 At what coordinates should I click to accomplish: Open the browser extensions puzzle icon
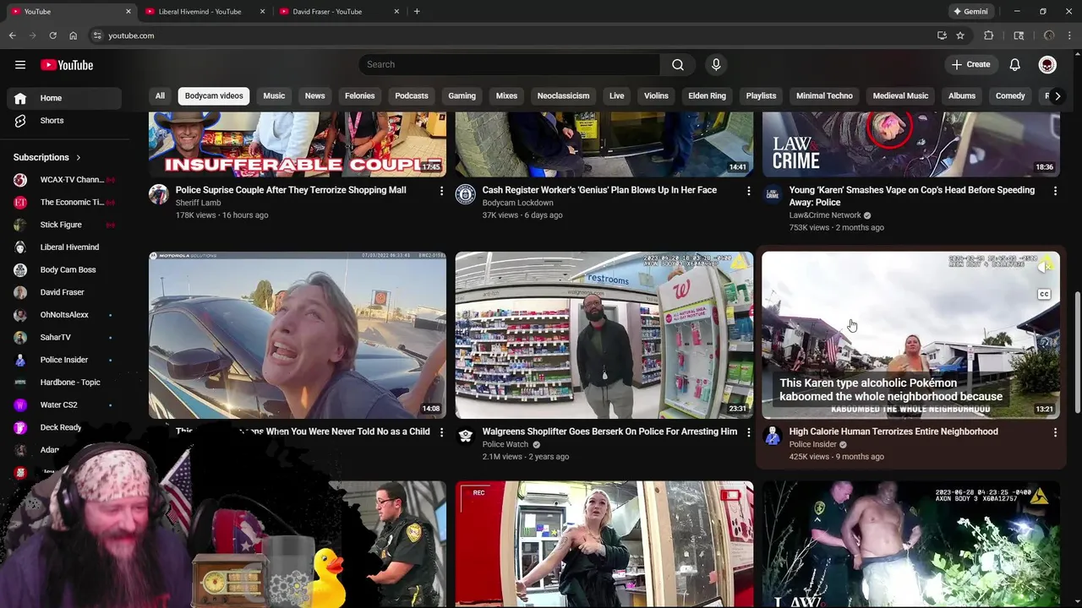pos(988,35)
